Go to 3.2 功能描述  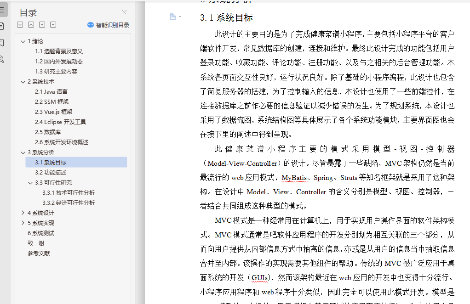point(51,173)
